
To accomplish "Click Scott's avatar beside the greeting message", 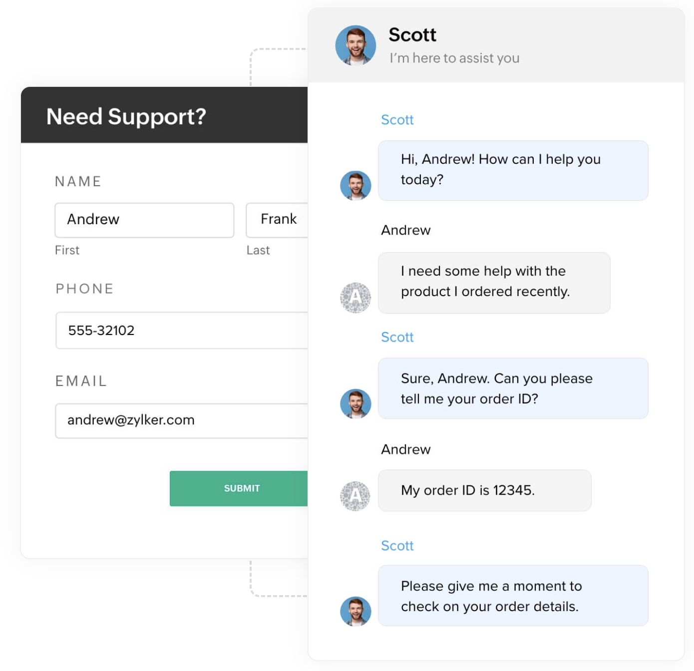I will (355, 186).
